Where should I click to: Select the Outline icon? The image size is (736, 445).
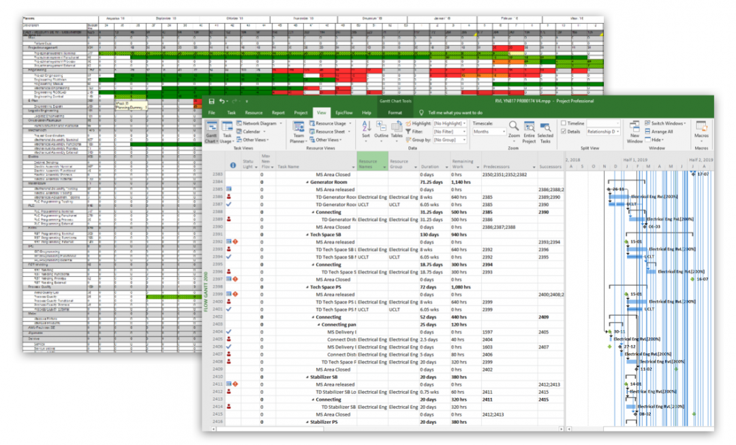click(381, 127)
